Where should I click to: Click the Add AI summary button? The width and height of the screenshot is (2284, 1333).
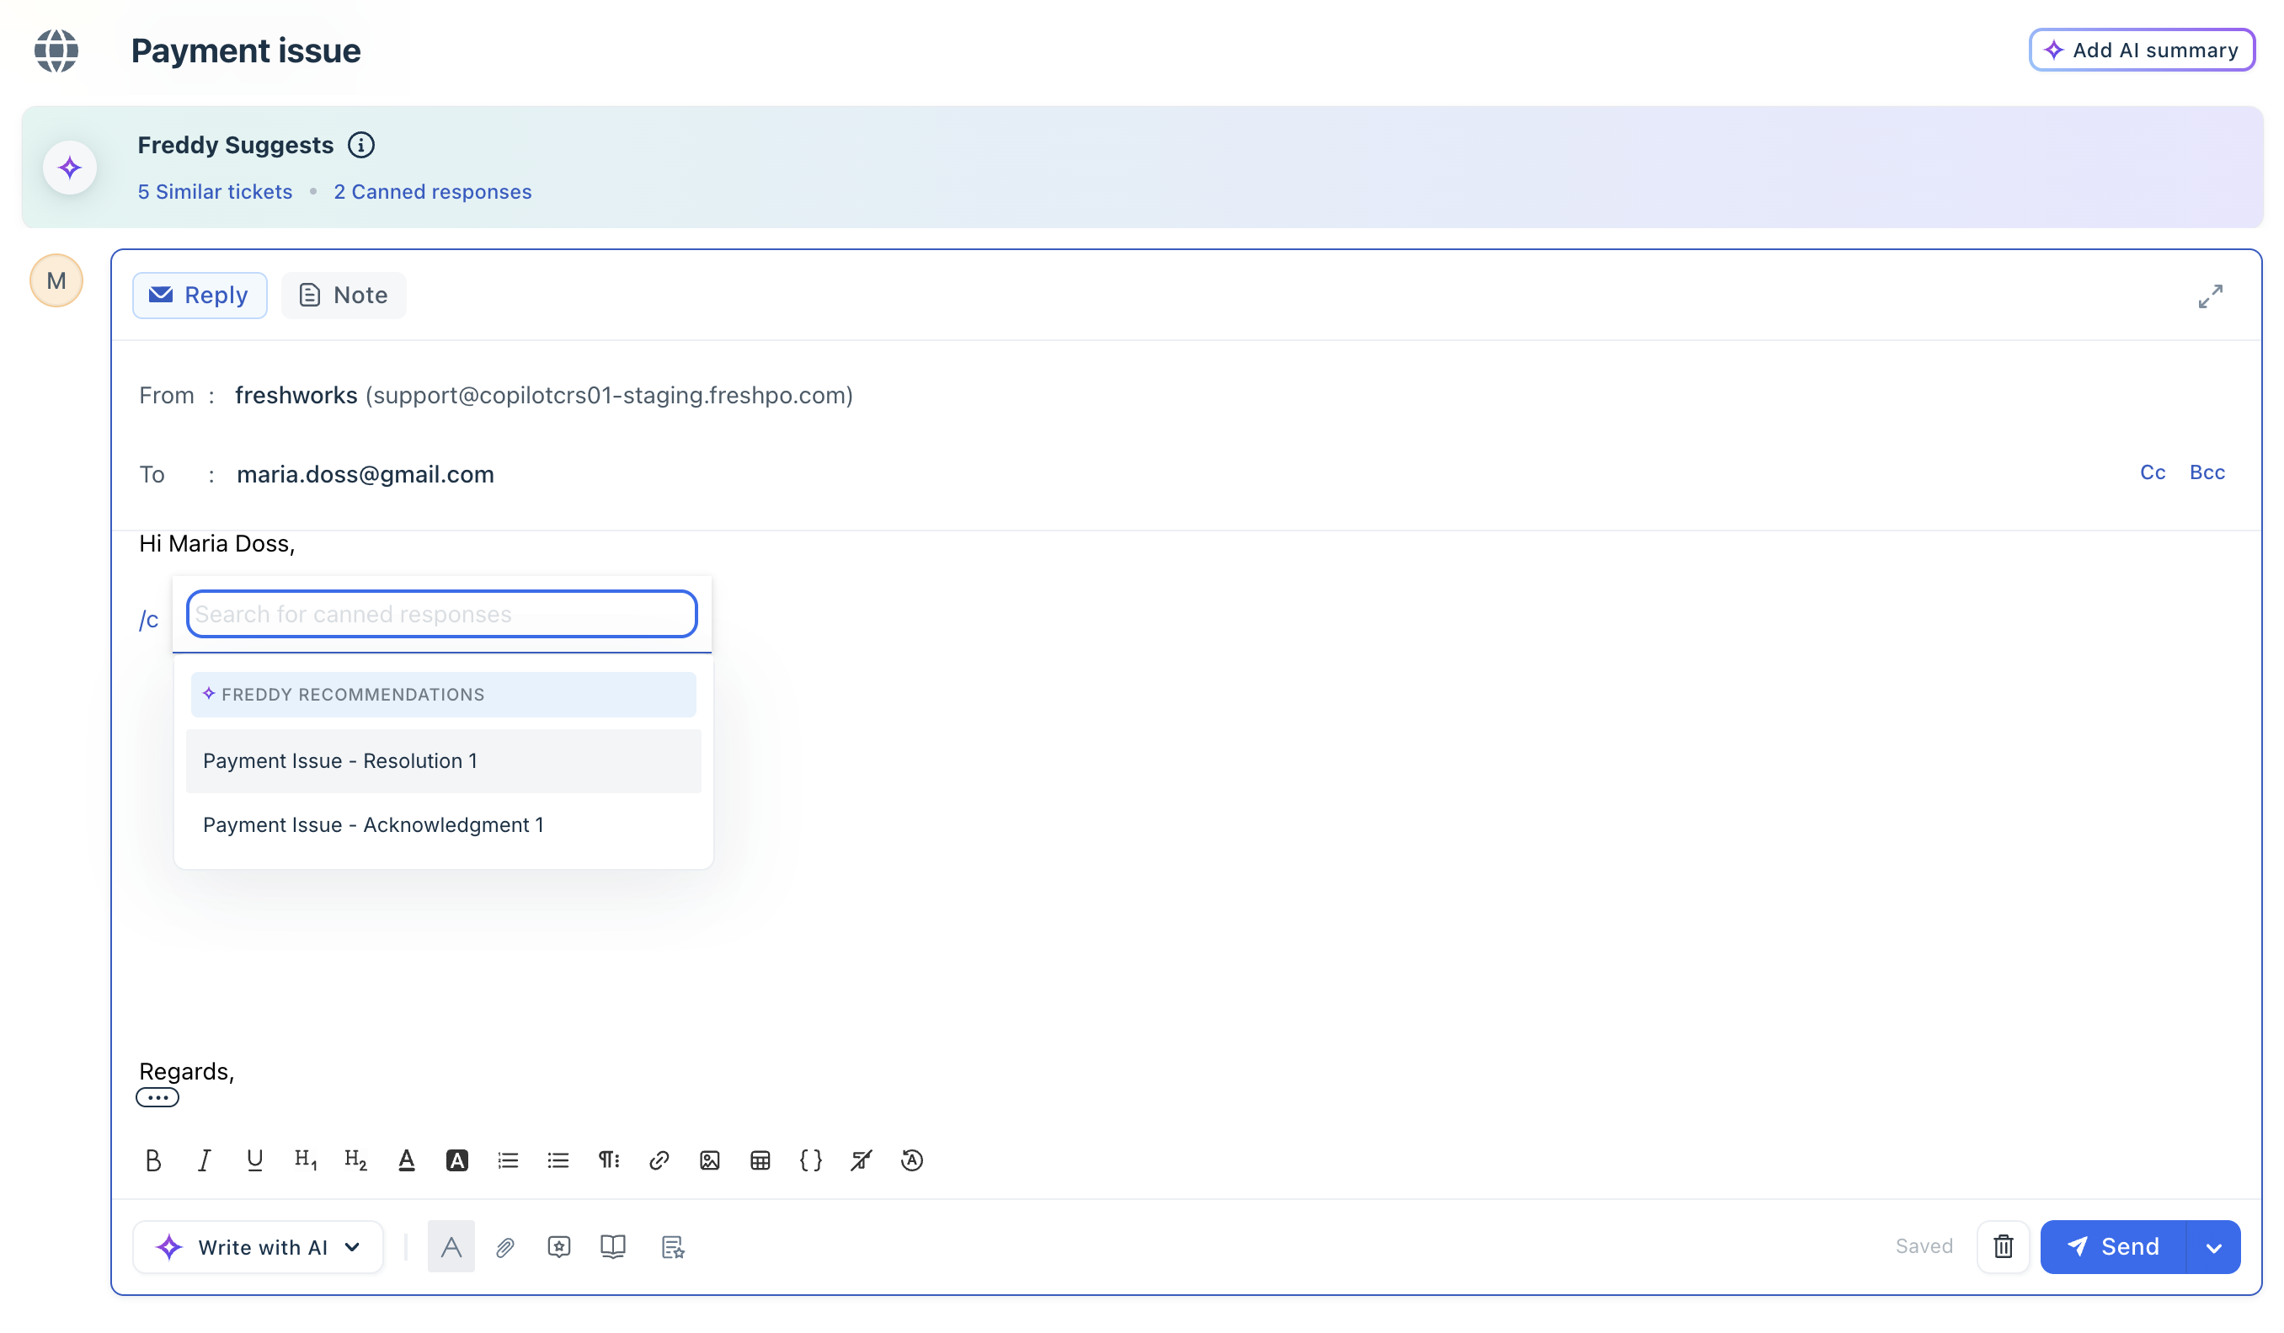(x=2141, y=50)
